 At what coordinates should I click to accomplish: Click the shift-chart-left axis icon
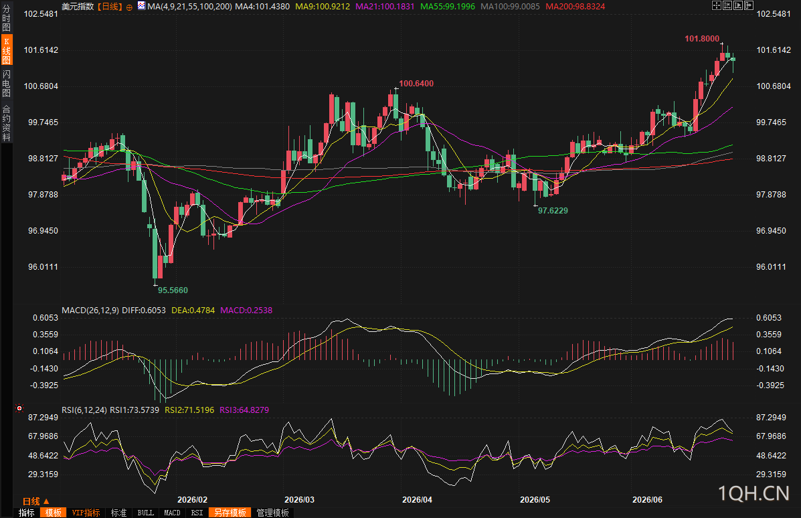(727, 5)
